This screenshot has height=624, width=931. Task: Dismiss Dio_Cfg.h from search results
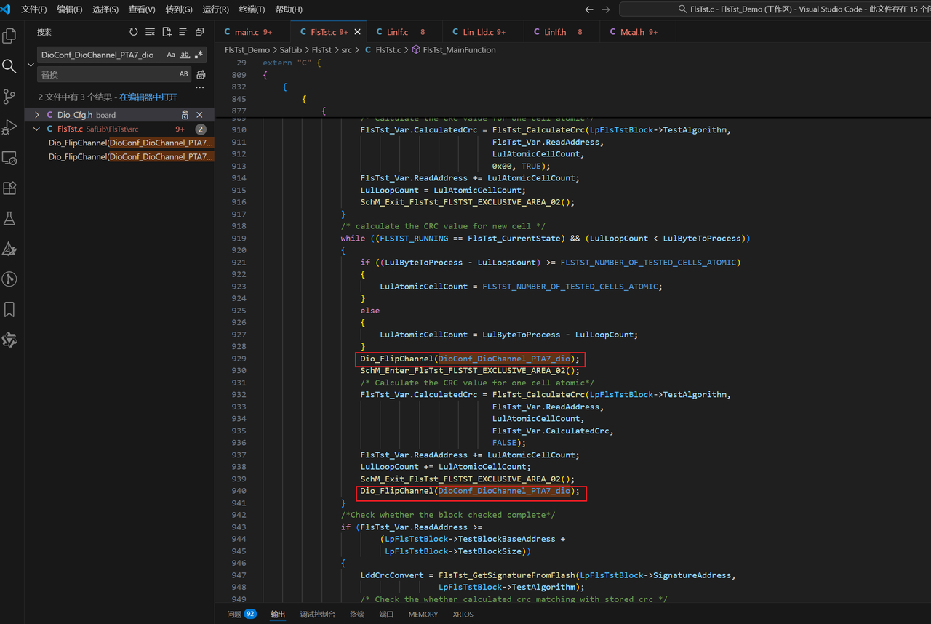pyautogui.click(x=199, y=115)
